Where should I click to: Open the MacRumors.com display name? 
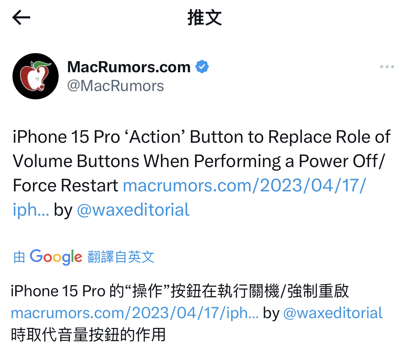[129, 67]
